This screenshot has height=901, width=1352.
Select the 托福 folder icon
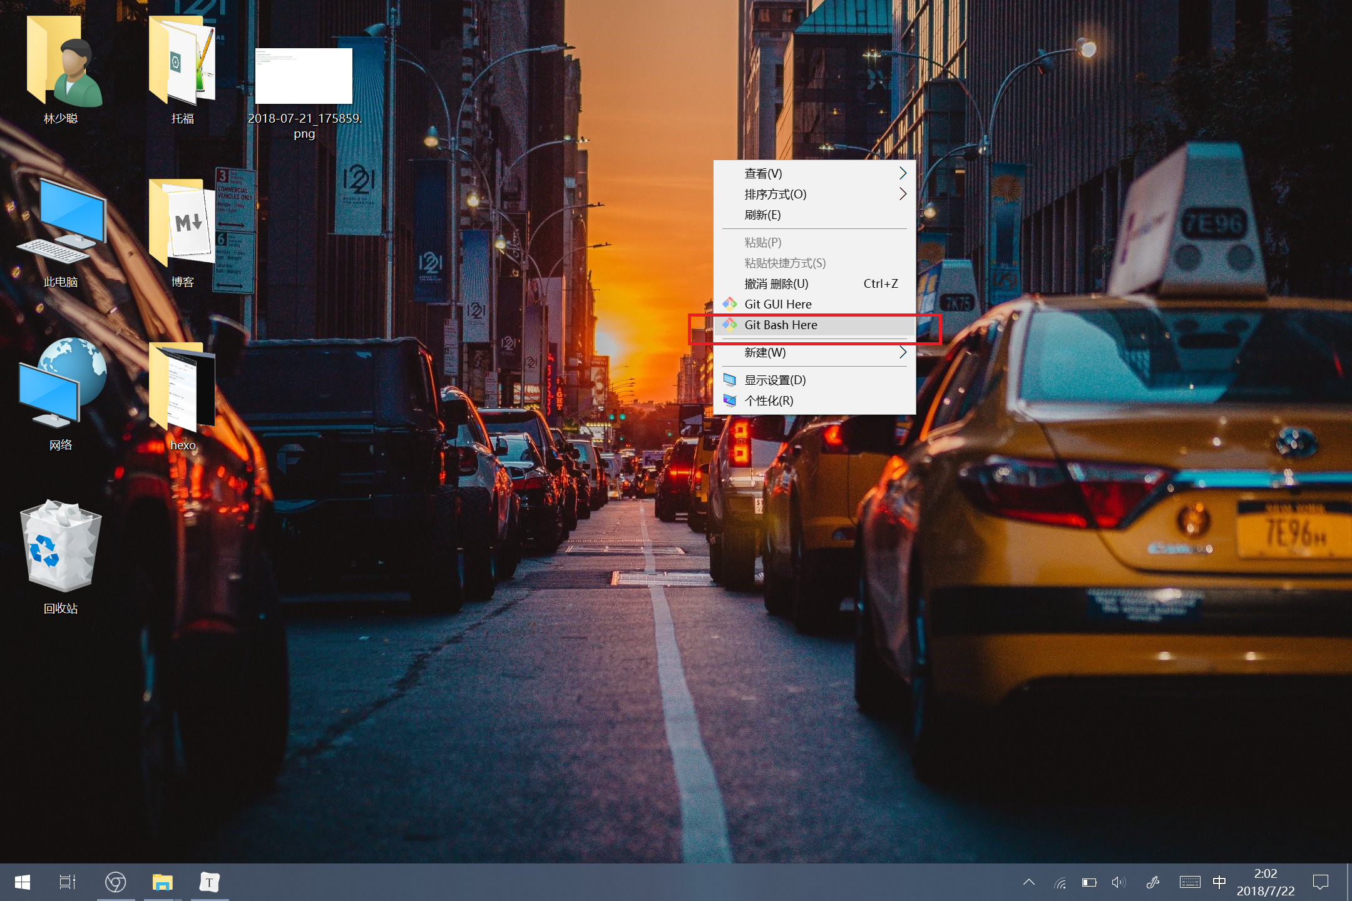(182, 61)
